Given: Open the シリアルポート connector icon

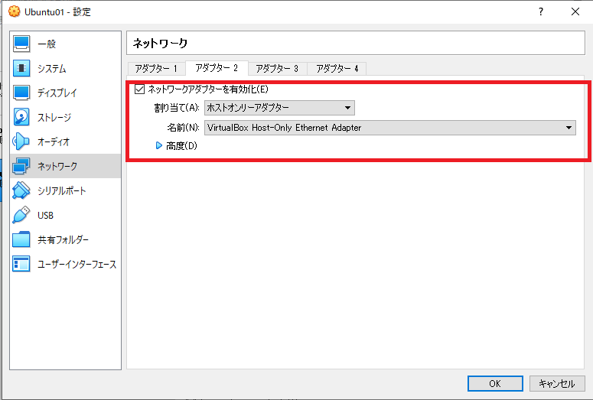Looking at the screenshot, I should point(21,190).
